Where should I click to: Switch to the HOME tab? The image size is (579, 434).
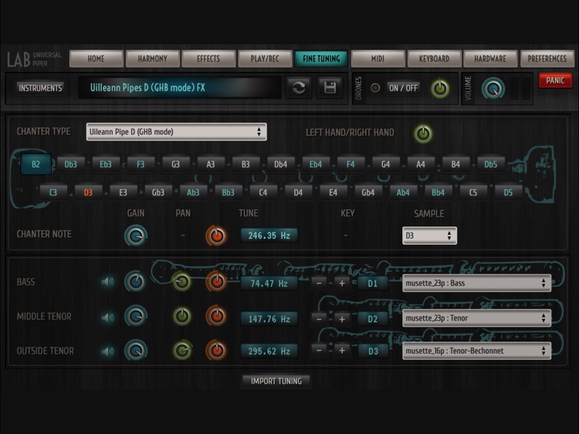coord(96,59)
